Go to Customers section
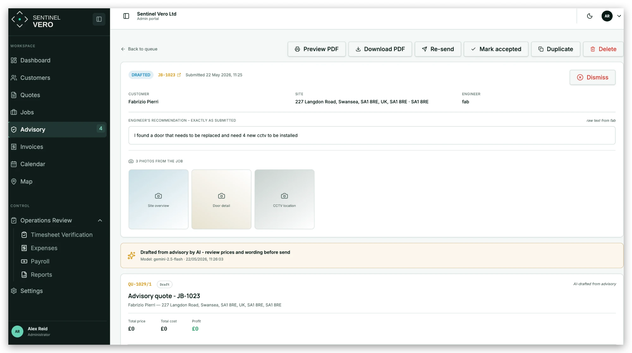The image size is (632, 353). click(x=58, y=78)
